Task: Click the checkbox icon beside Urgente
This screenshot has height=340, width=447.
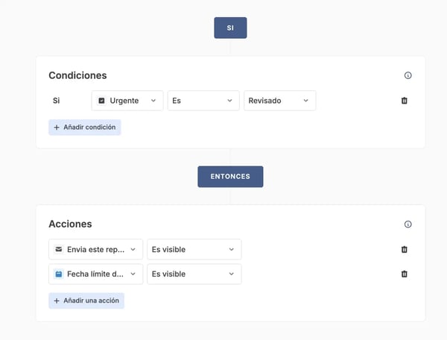Action: tap(101, 101)
